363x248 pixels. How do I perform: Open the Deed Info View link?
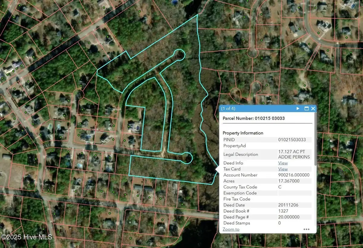click(283, 163)
